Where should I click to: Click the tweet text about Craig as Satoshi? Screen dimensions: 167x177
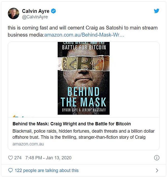(x=83, y=31)
